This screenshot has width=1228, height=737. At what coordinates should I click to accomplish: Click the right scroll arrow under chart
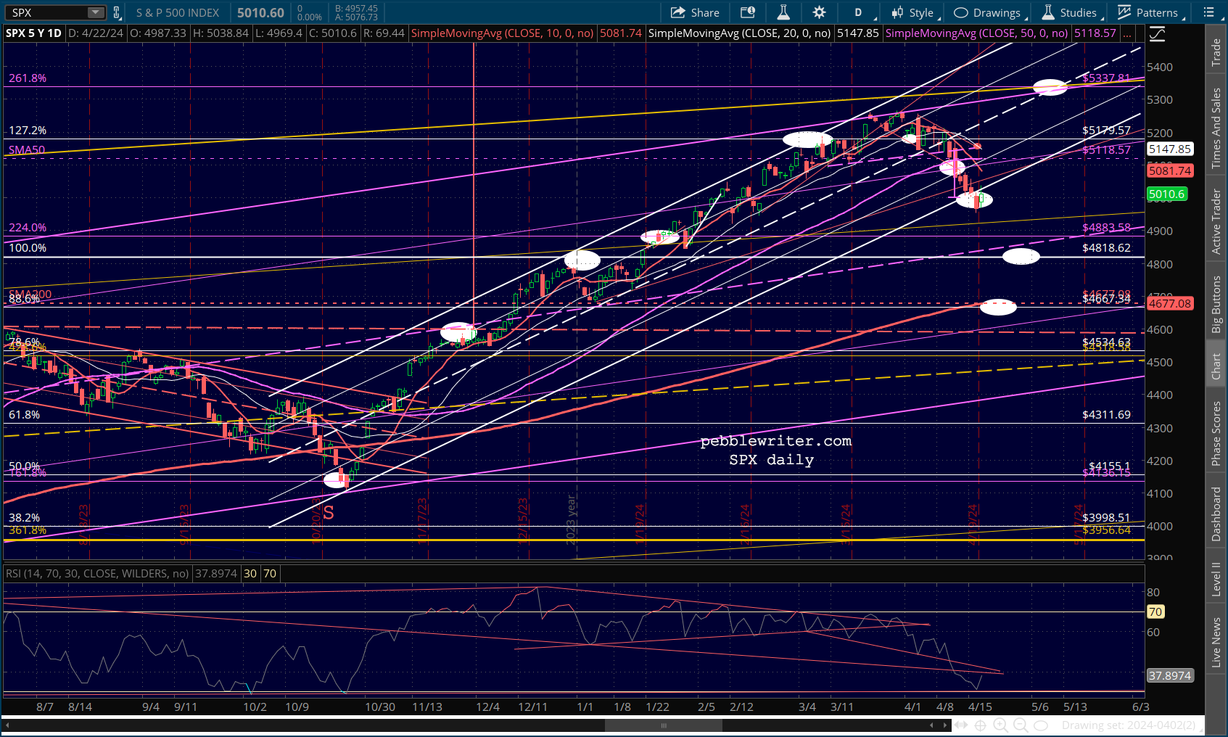[945, 725]
